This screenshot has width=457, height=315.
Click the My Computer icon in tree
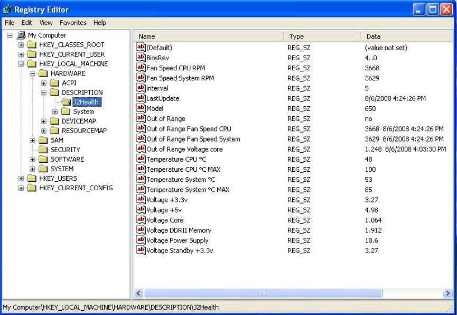tap(21, 35)
